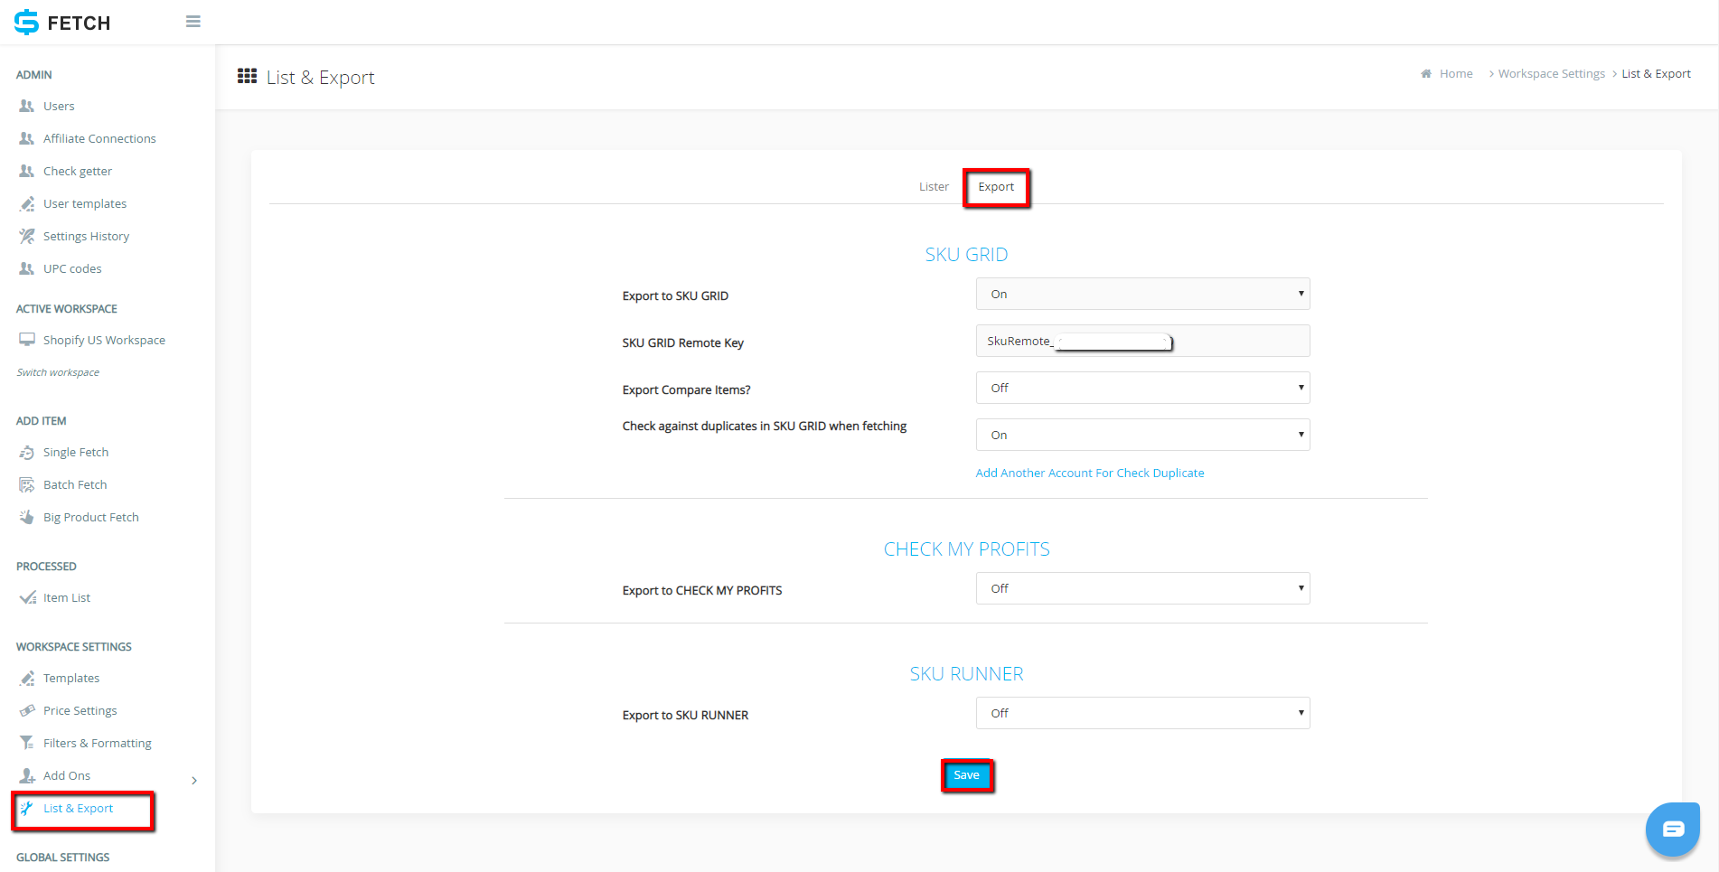
Task: Click the Save button
Action: click(x=966, y=775)
